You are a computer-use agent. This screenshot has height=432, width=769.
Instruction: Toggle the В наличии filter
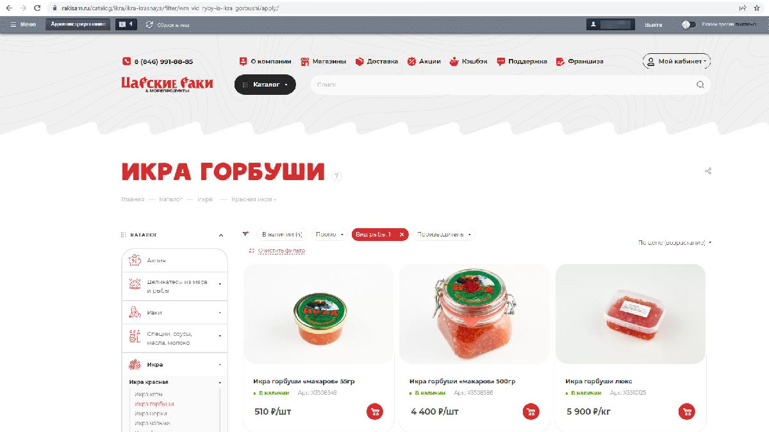(282, 235)
